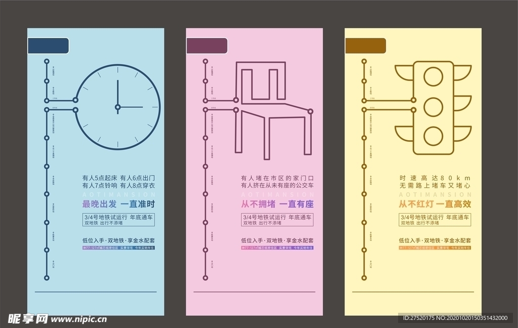Viewport: 518px width, 328px height.
Task: Click the 12 o'clock tick mark on the clock
Action: 117,71
